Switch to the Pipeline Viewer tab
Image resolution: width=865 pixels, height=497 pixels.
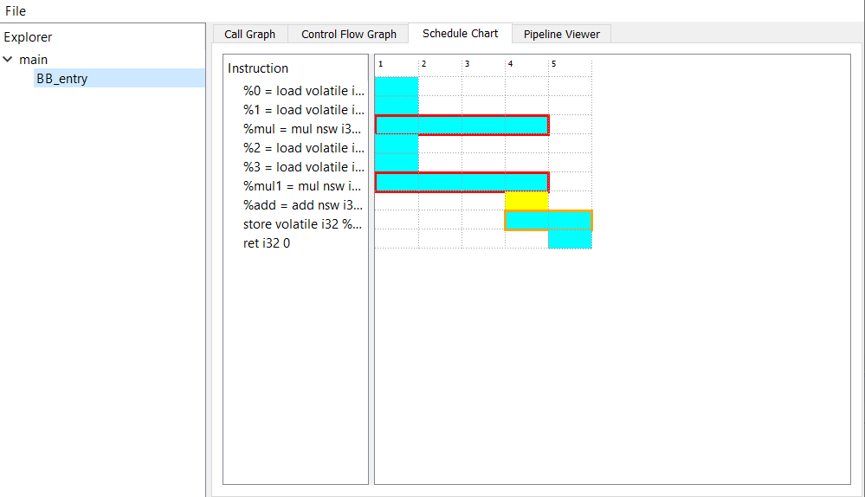(561, 34)
